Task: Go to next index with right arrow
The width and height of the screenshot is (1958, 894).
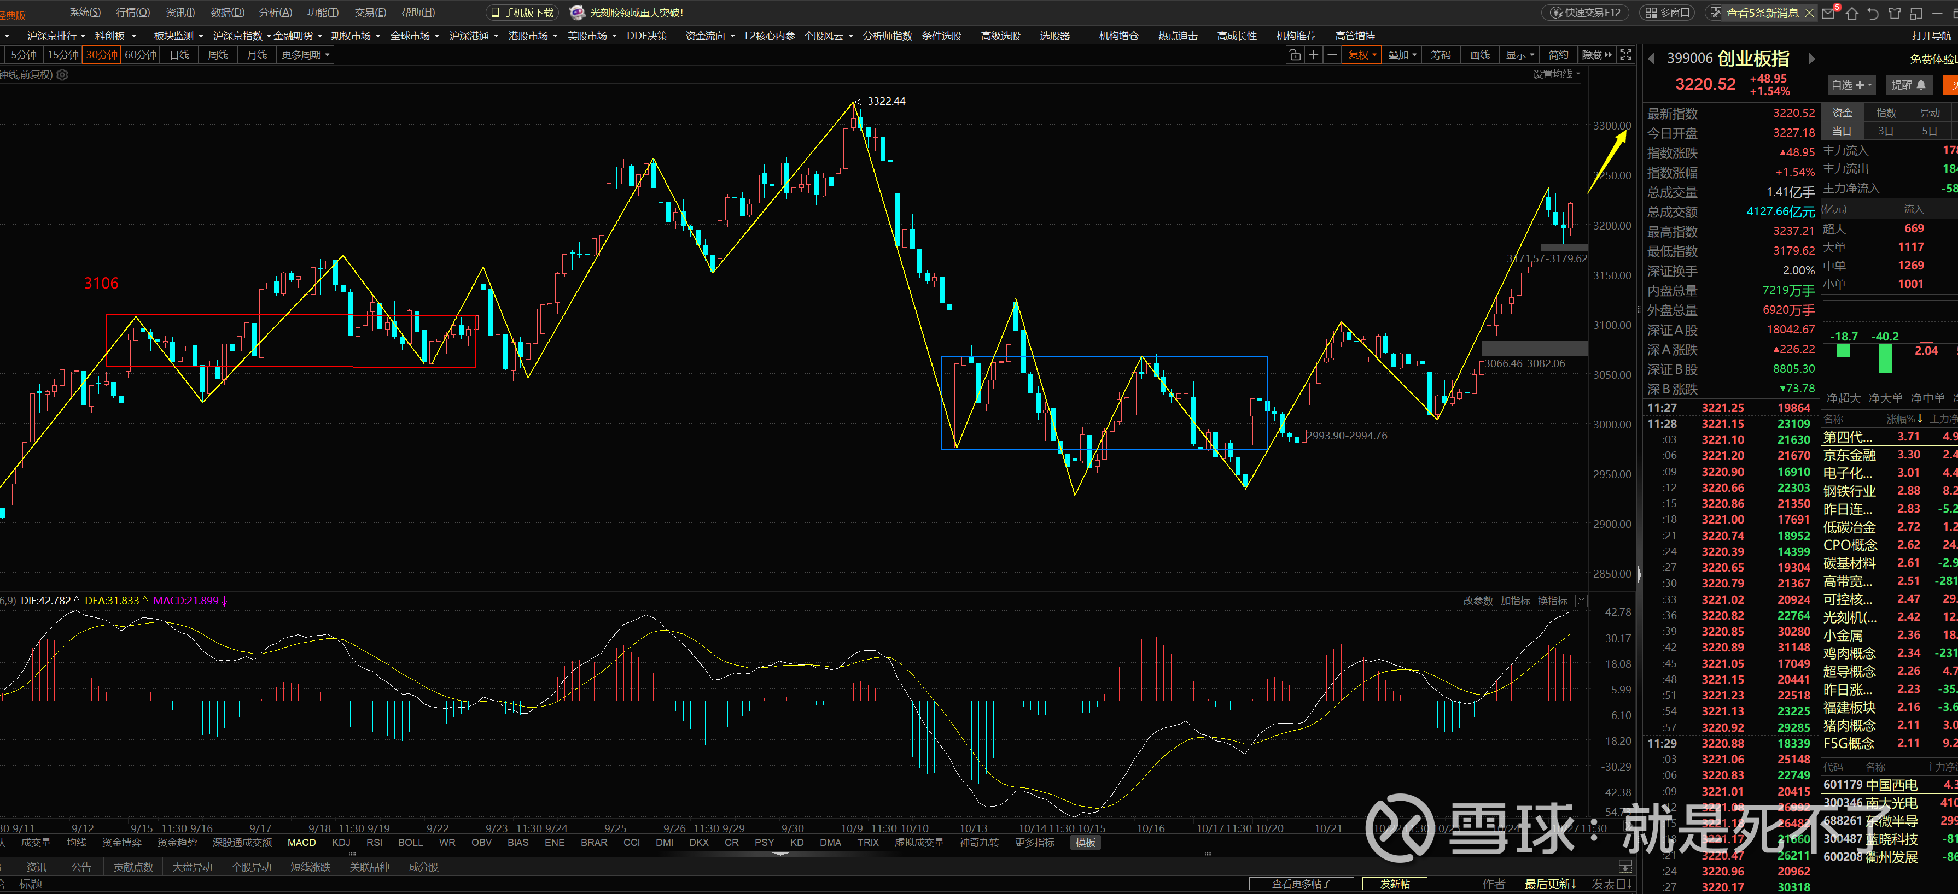Action: (1811, 58)
